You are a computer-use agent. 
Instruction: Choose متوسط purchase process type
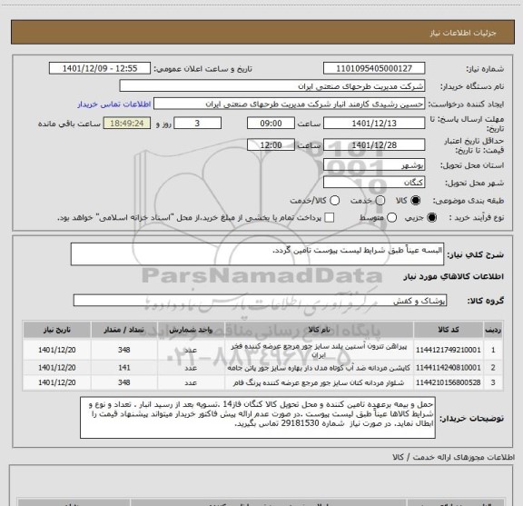391,218
